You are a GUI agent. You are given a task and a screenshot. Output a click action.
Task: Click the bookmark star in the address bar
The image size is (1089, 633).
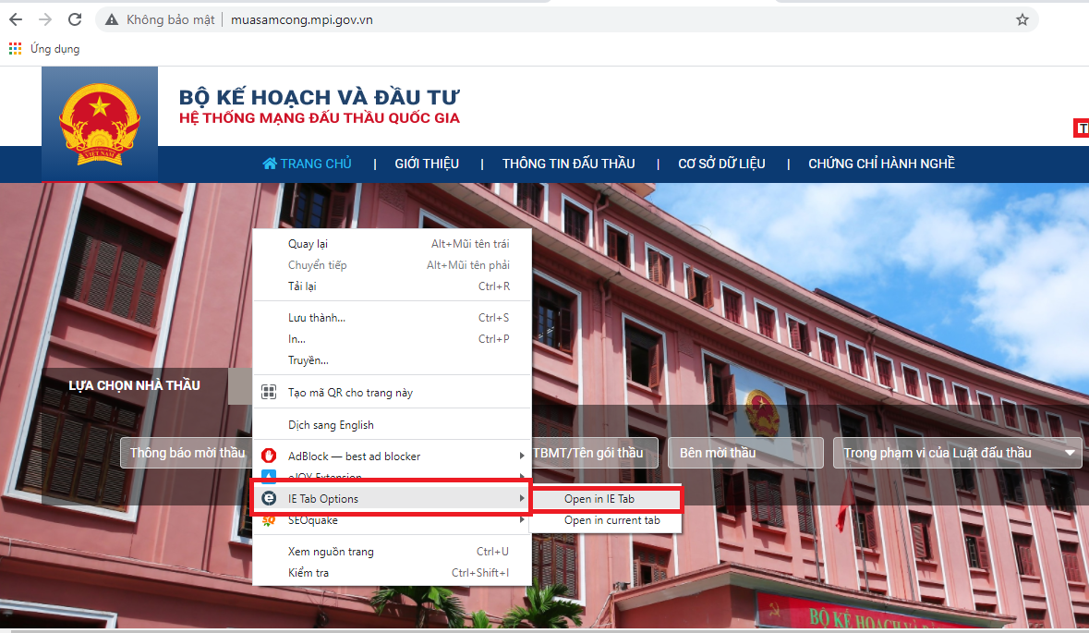click(1022, 18)
